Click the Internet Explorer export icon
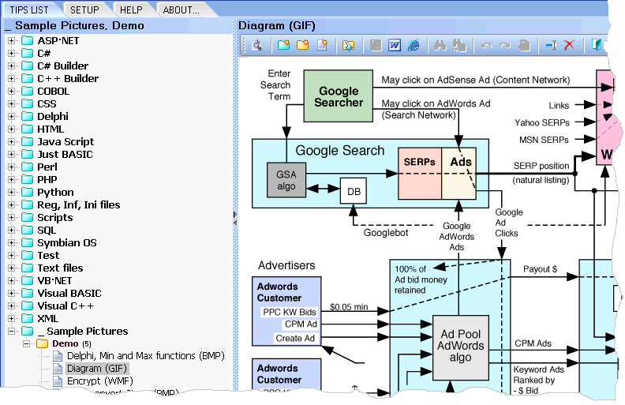The width and height of the screenshot is (625, 405). [413, 46]
